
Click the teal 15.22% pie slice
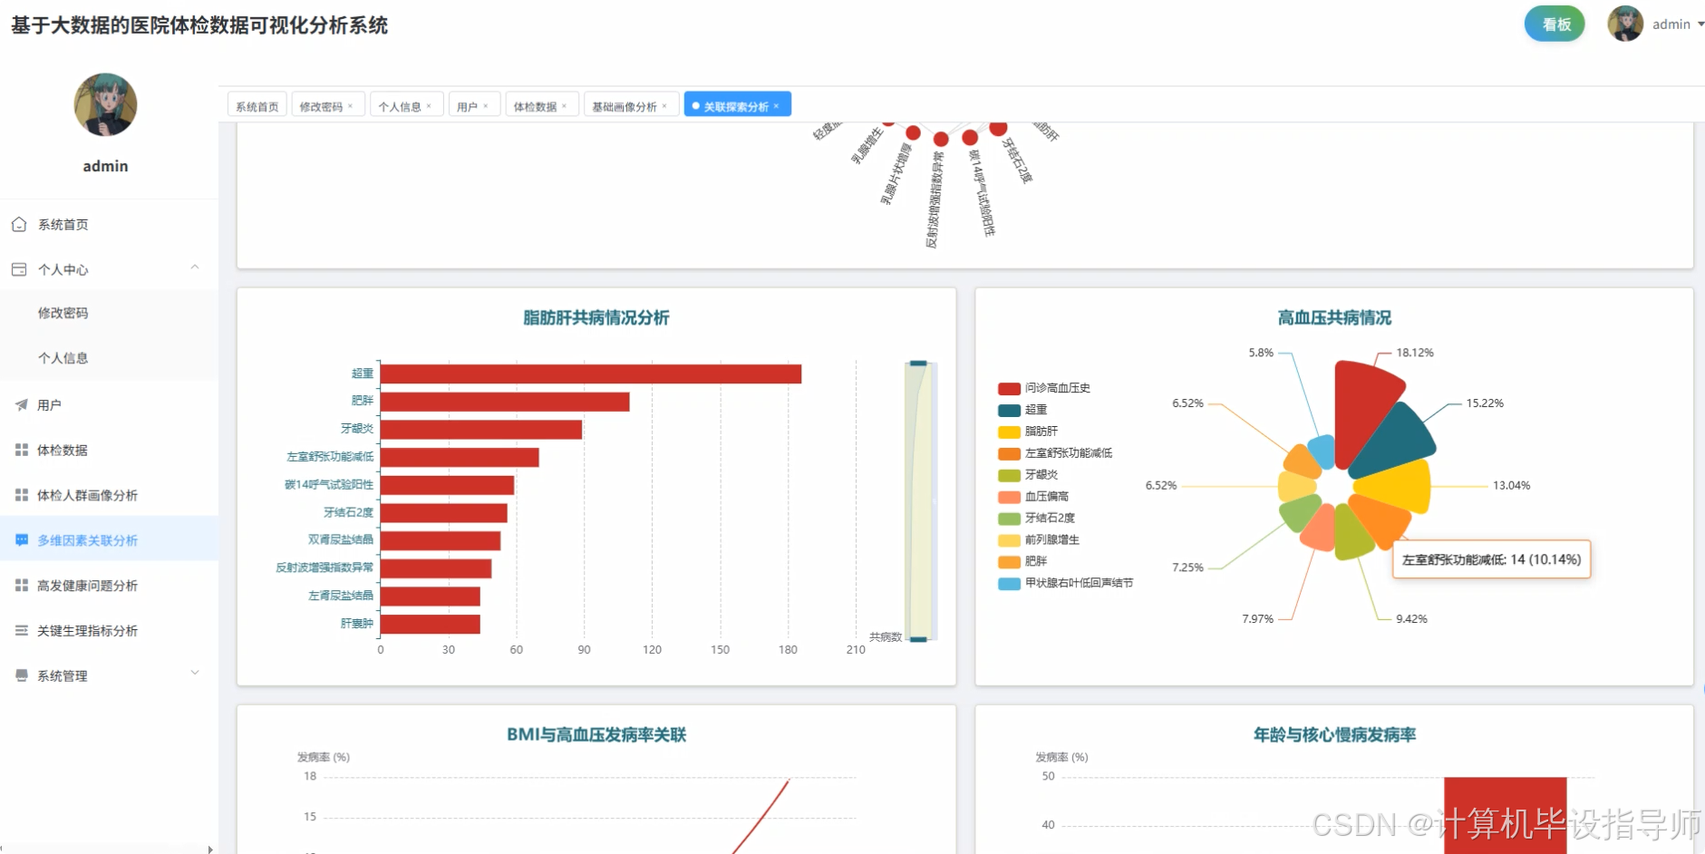1396,442
